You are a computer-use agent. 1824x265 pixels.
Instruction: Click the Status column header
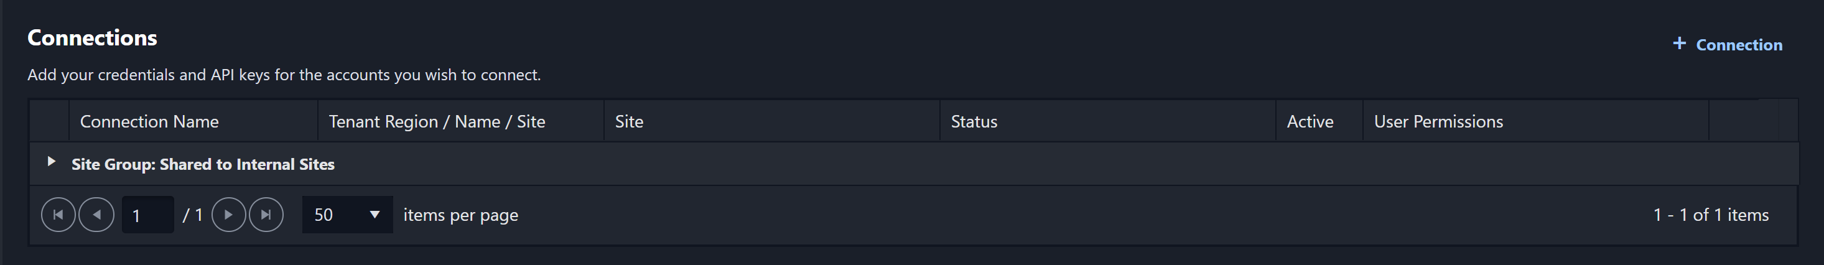click(x=974, y=122)
